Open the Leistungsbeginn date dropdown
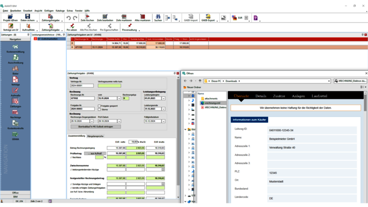The height and width of the screenshot is (207, 368). click(x=163, y=98)
